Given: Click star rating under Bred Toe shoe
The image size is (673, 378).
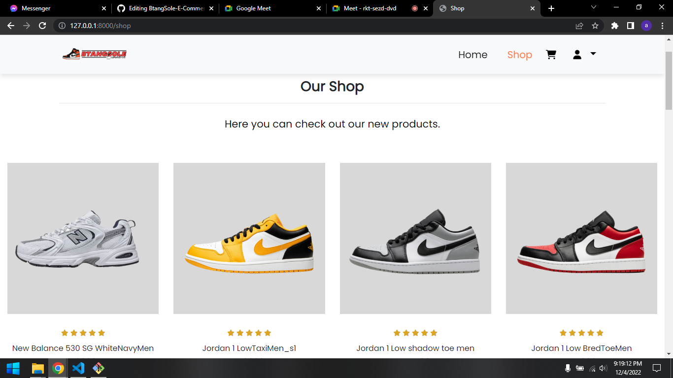Looking at the screenshot, I should [581, 333].
